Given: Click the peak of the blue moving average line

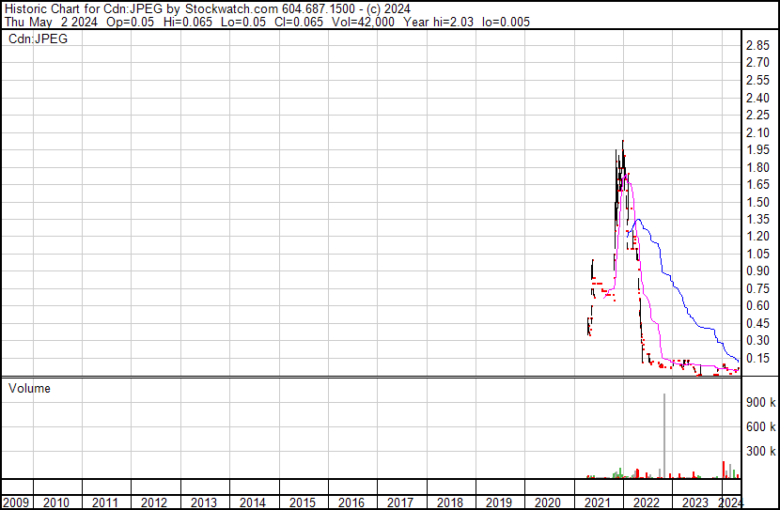Looking at the screenshot, I should pyautogui.click(x=638, y=220).
